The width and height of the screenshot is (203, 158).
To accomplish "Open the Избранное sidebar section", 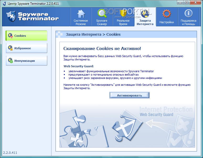I will click(x=26, y=48).
